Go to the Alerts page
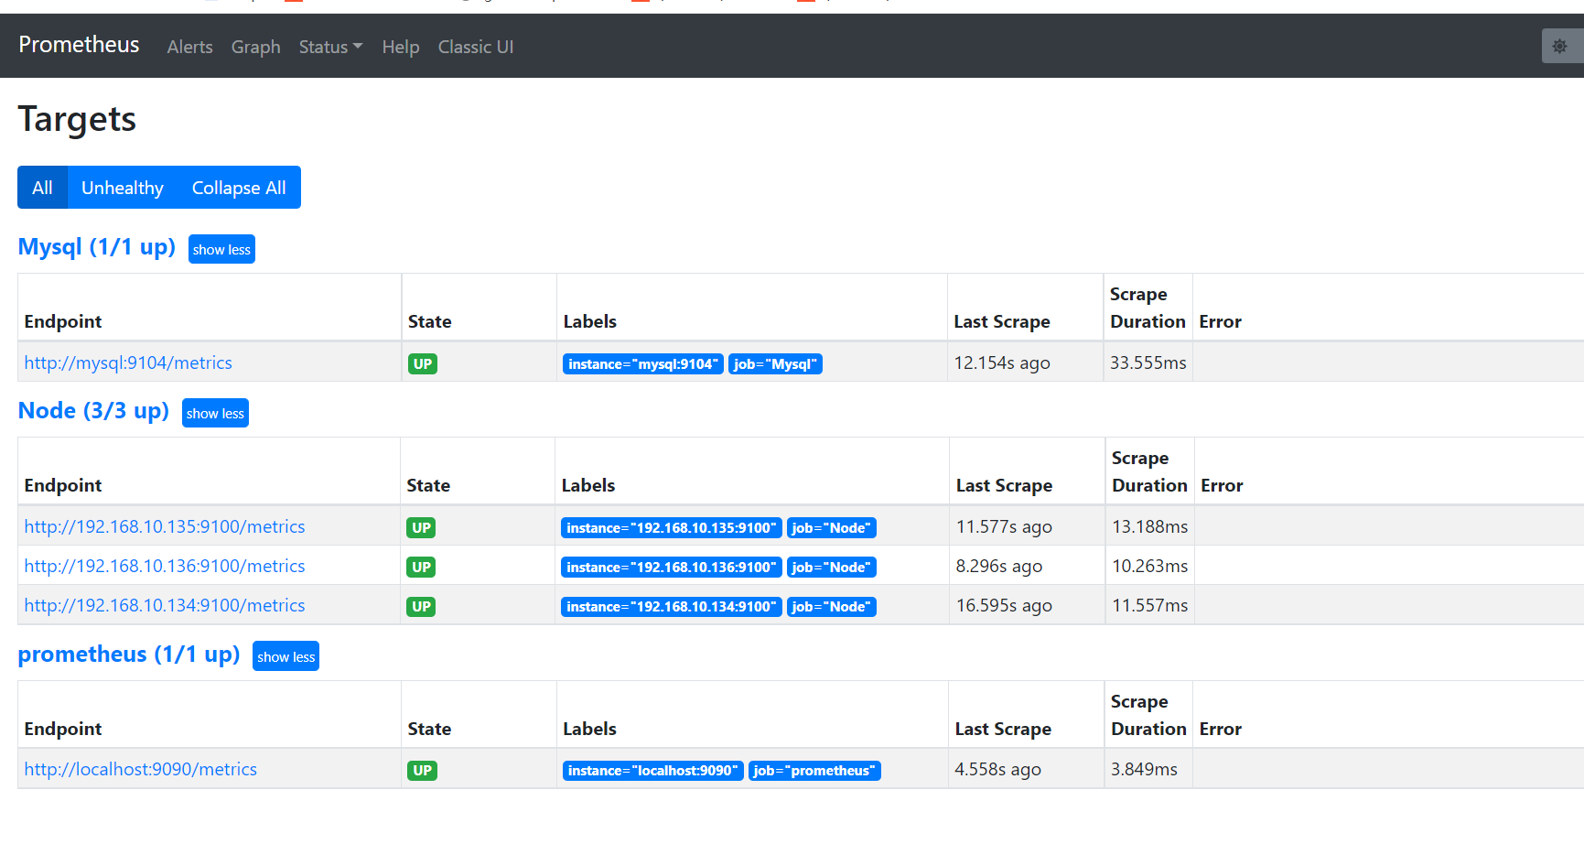1584x844 pixels. point(189,47)
